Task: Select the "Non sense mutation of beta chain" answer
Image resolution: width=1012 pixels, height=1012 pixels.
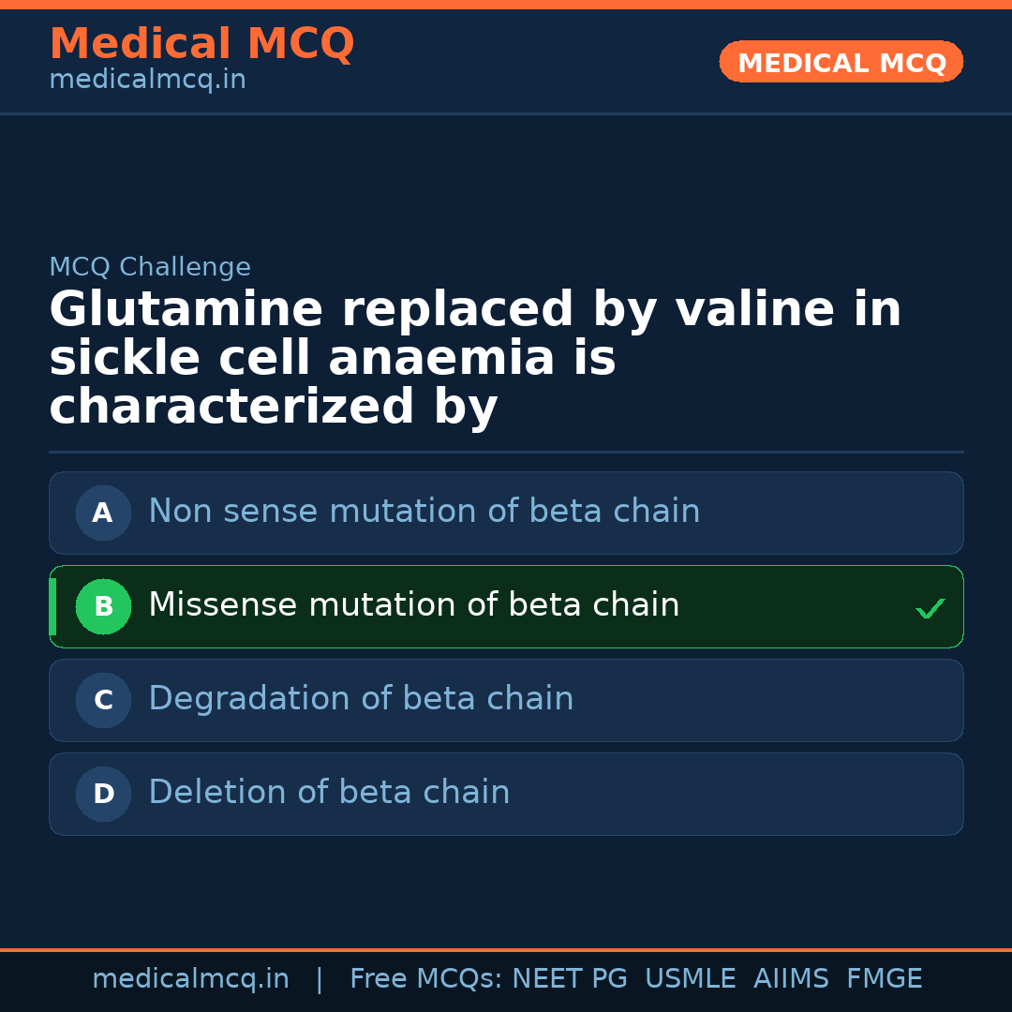Action: click(x=424, y=512)
